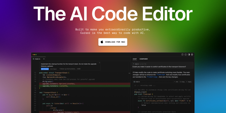226x113 pixels.
Task: Close the mod.rs editor tab
Action: (44, 59)
